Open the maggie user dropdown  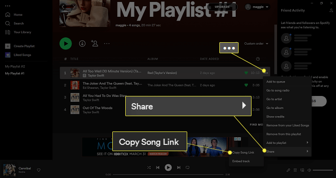[258, 7]
